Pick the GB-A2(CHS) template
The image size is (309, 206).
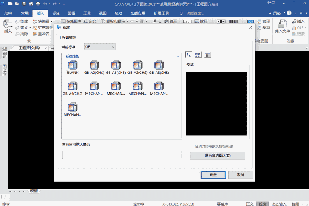[x=138, y=67]
